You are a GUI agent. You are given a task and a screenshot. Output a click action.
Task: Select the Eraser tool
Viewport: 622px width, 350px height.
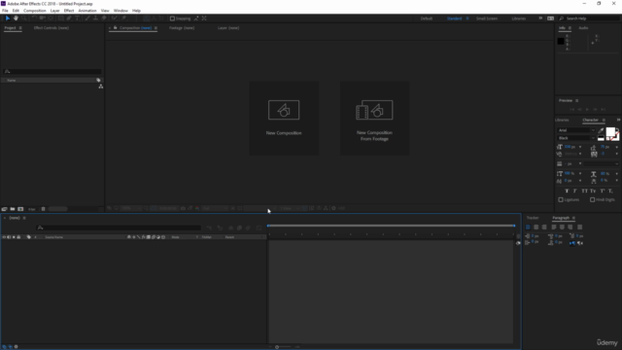[104, 18]
